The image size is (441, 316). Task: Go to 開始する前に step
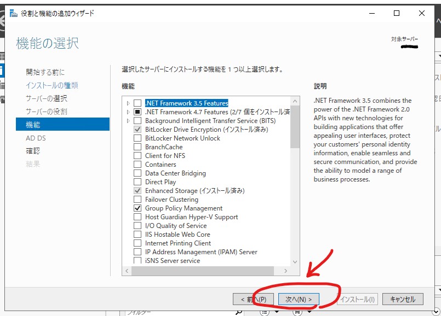45,72
